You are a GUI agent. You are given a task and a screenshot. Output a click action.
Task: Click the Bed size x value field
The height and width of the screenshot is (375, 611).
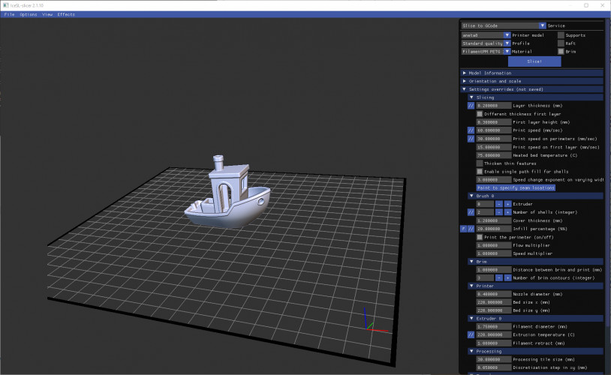pyautogui.click(x=494, y=302)
